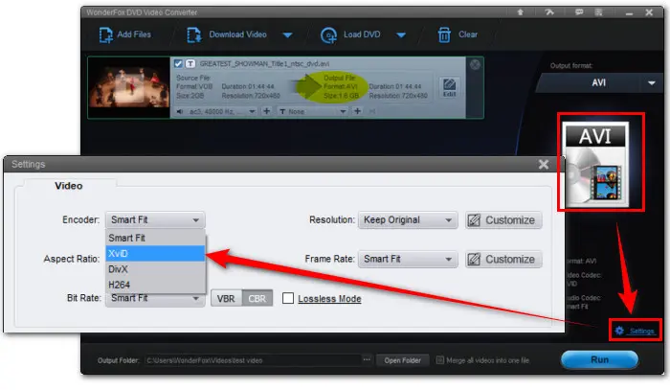The width and height of the screenshot is (670, 390).
Task: Click the Run button
Action: pos(599,359)
